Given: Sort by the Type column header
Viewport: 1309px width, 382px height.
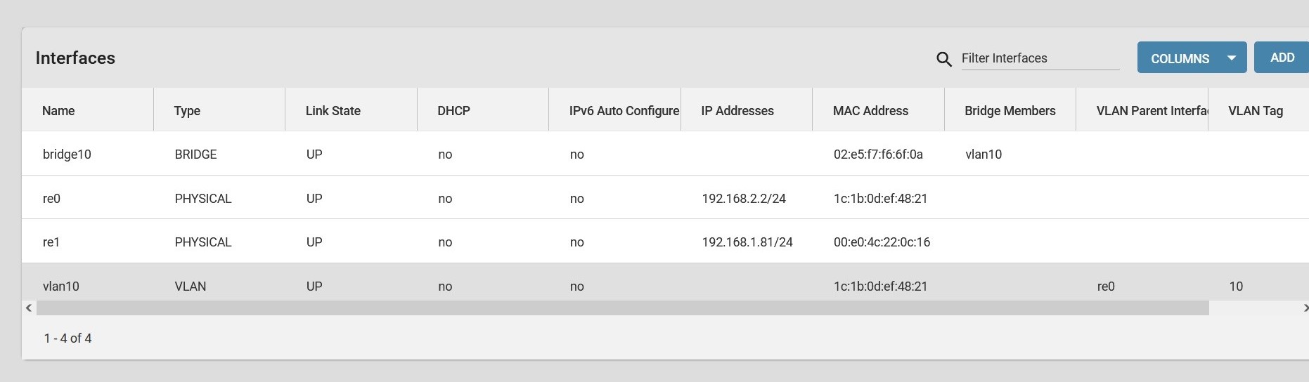Looking at the screenshot, I should pos(187,111).
